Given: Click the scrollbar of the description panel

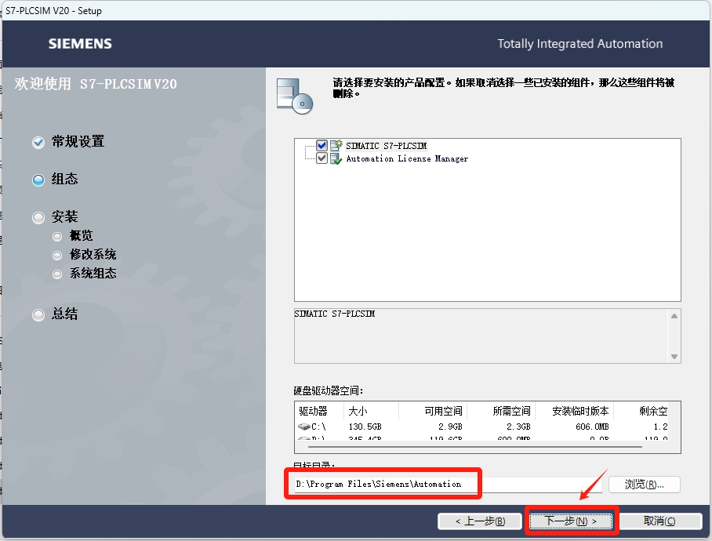Looking at the screenshot, I should coord(675,333).
